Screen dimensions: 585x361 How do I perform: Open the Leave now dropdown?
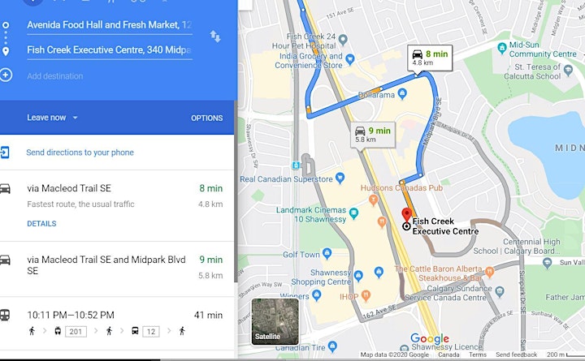click(x=52, y=118)
